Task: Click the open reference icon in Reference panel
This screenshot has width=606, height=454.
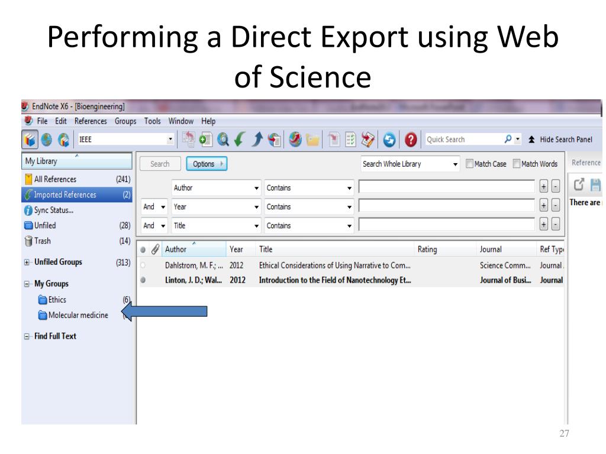Action: point(579,184)
